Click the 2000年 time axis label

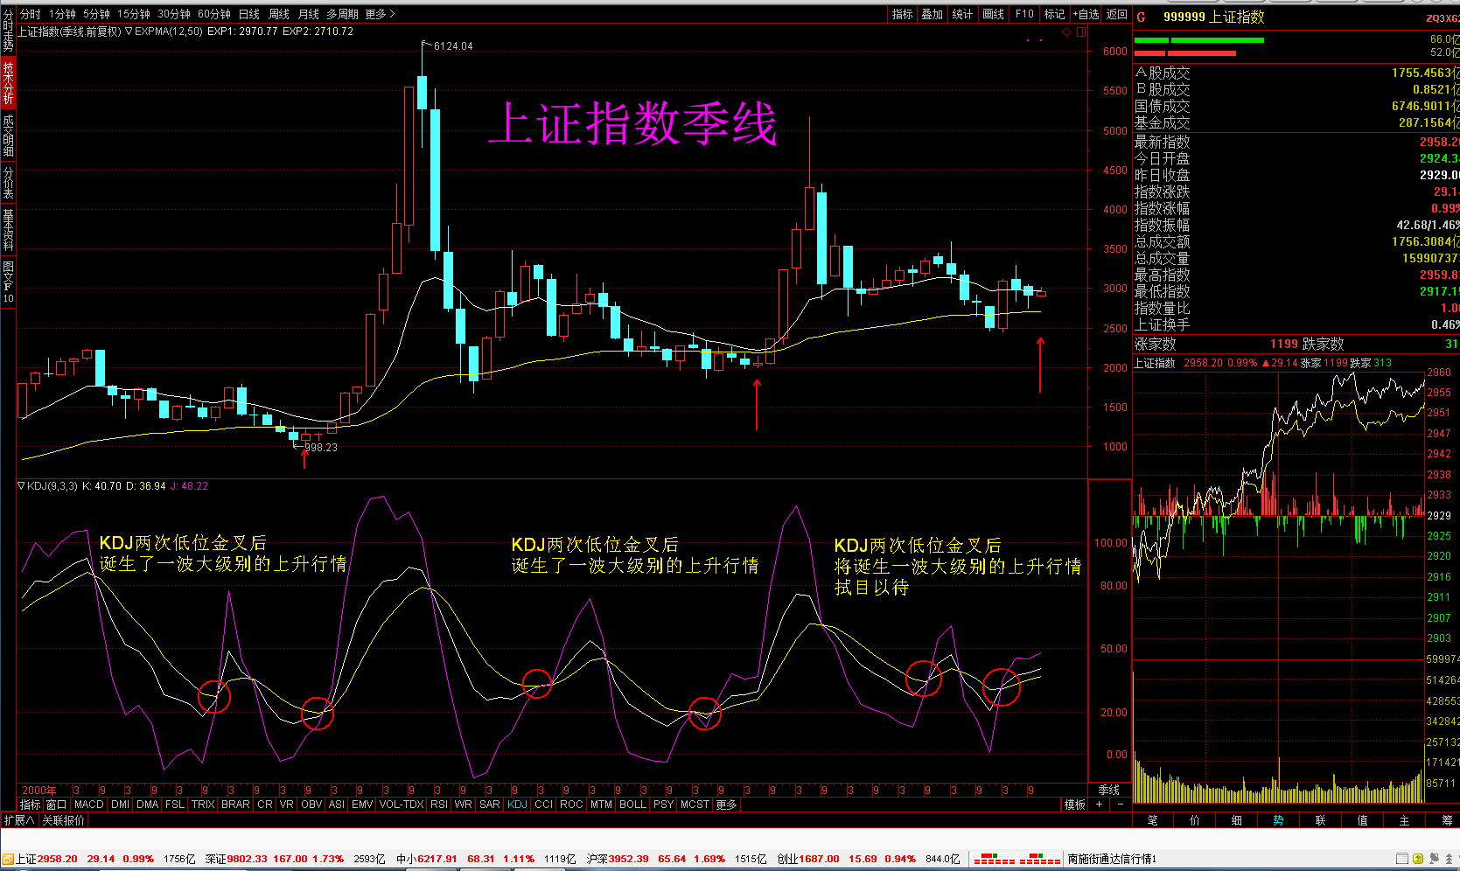pos(39,791)
